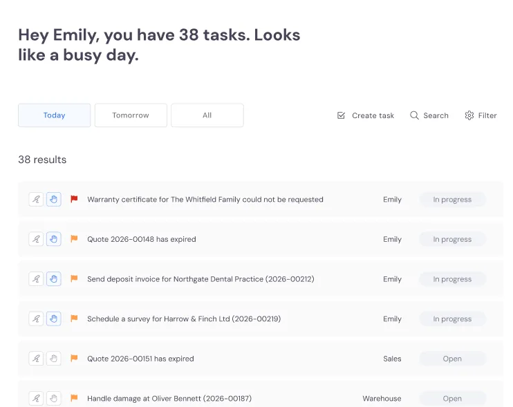Open the Filter settings
This screenshot has width=513, height=407.
click(x=481, y=115)
